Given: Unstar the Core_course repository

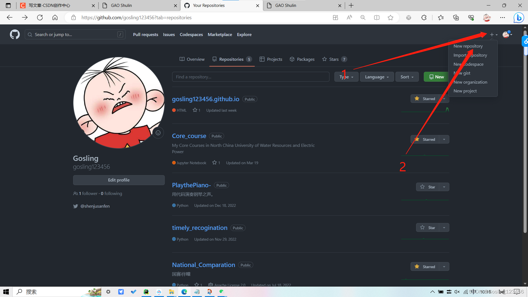Looking at the screenshot, I should [425, 139].
